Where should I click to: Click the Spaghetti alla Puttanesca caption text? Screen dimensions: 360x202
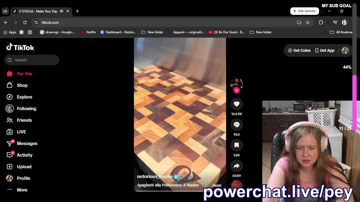(168, 185)
